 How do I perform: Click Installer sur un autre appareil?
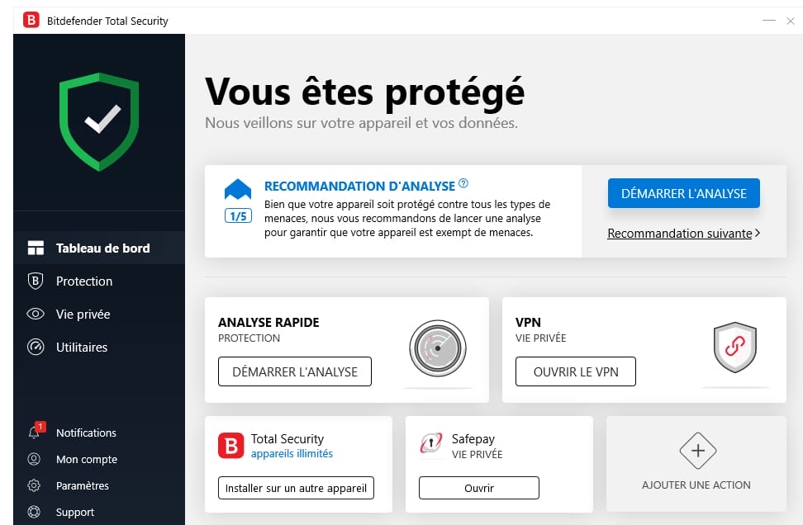296,488
